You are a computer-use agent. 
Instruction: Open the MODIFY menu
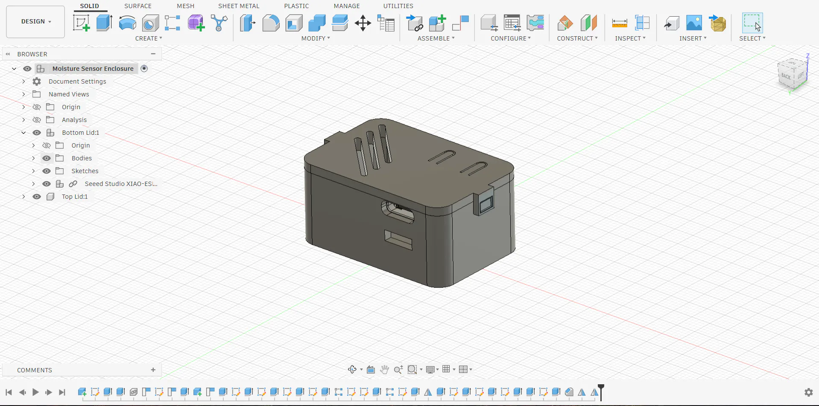point(316,38)
